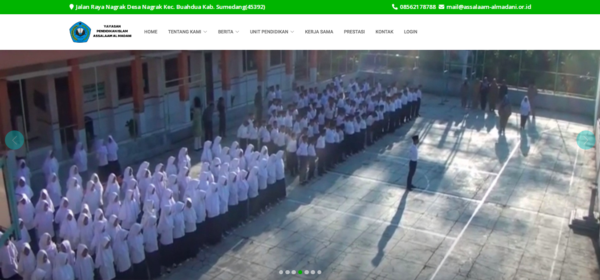
Task: Select the active green slider dot
Action: pyautogui.click(x=300, y=272)
